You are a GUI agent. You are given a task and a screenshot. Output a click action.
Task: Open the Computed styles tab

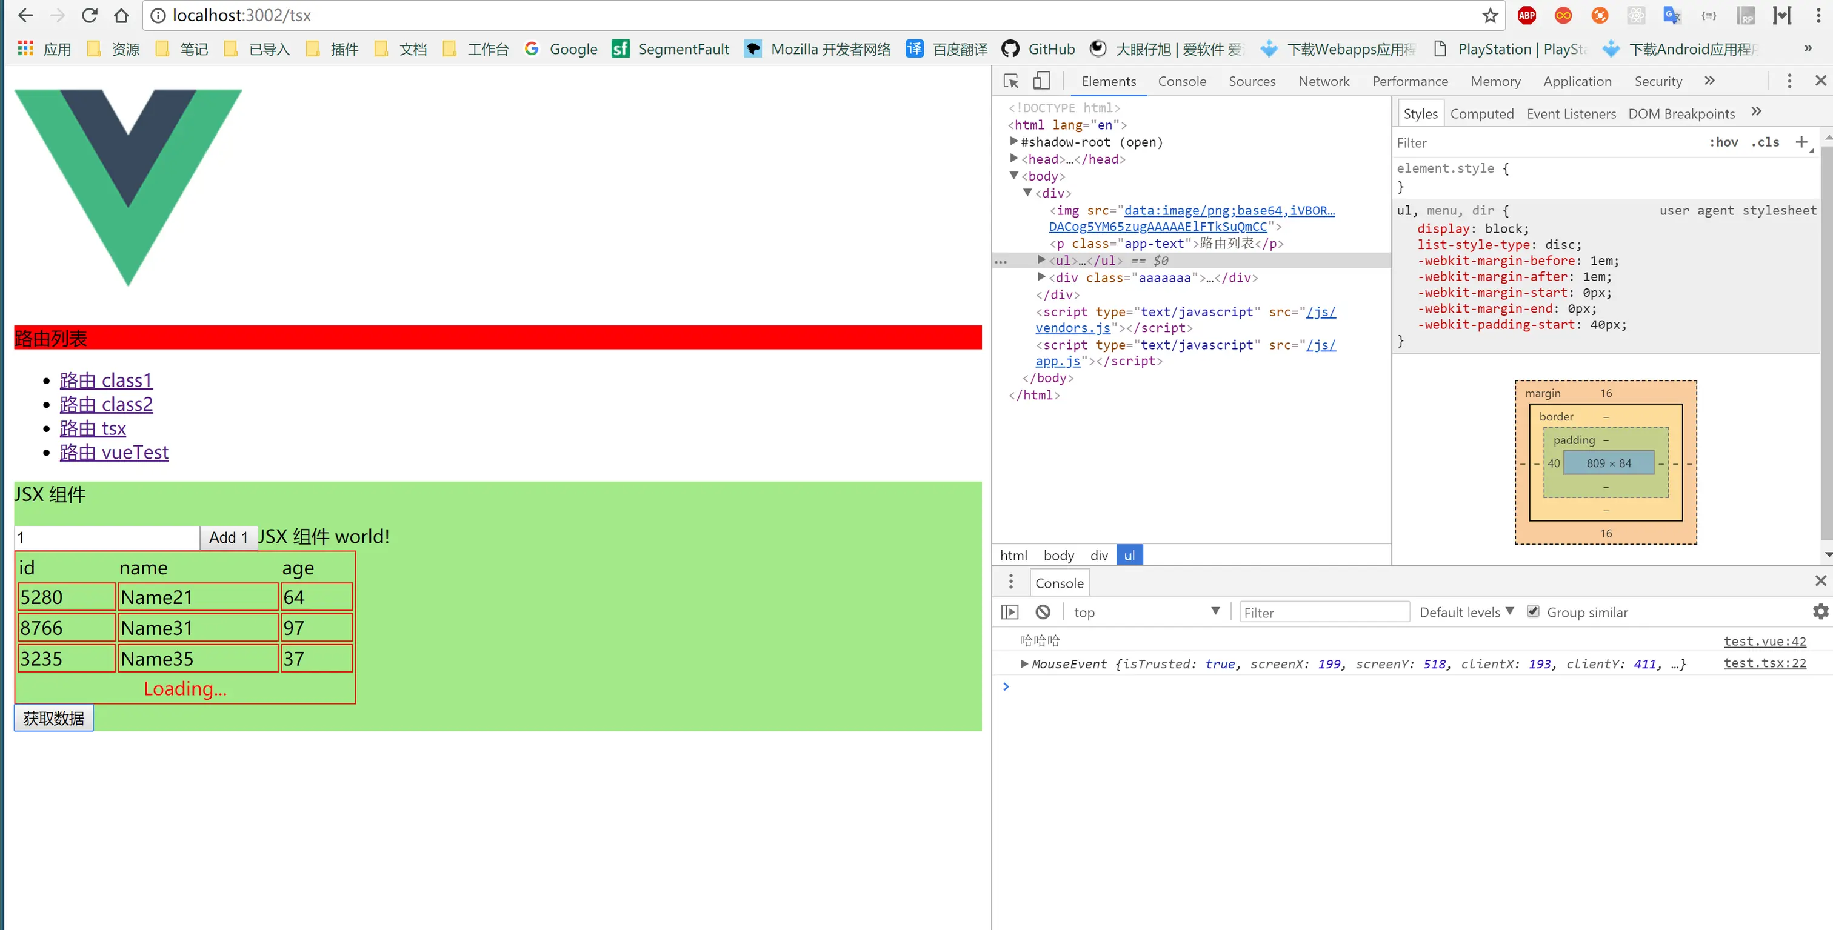coord(1481,114)
